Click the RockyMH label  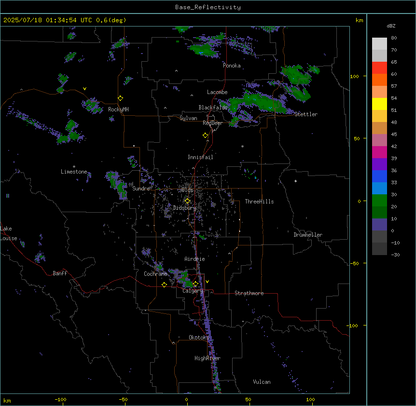click(x=118, y=109)
